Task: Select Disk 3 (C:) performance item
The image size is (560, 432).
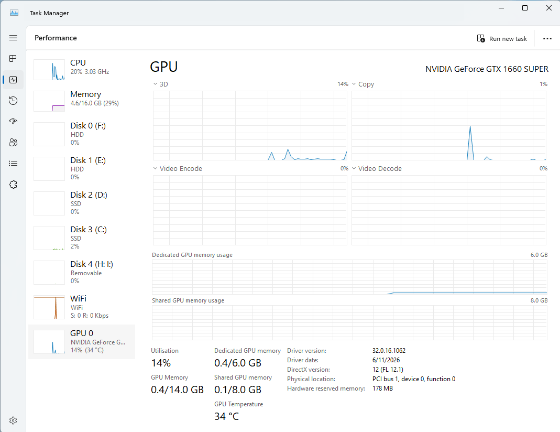Action: pyautogui.click(x=82, y=238)
